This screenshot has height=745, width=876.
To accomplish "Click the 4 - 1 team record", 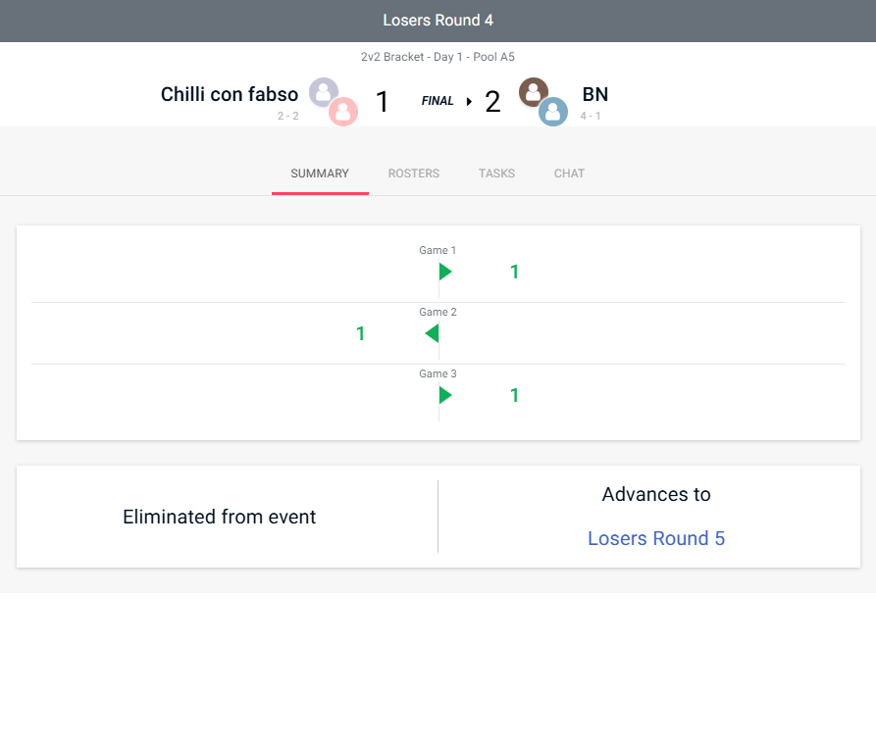I will pyautogui.click(x=591, y=117).
